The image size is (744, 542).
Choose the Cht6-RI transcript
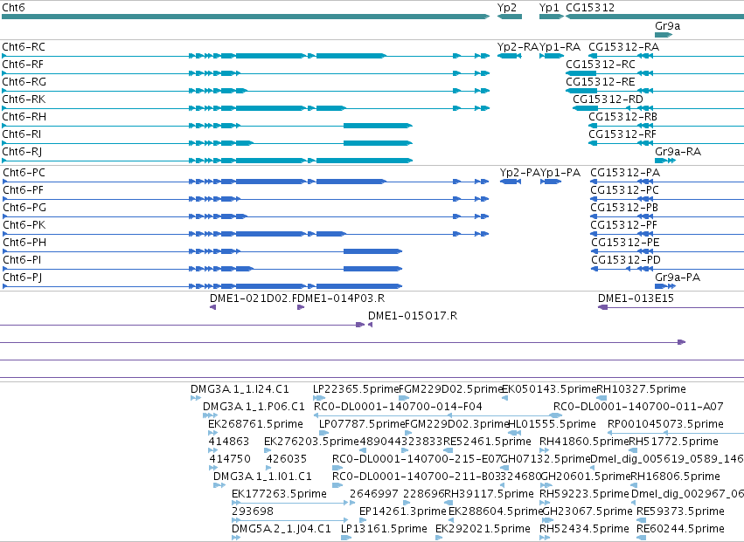pos(21,134)
